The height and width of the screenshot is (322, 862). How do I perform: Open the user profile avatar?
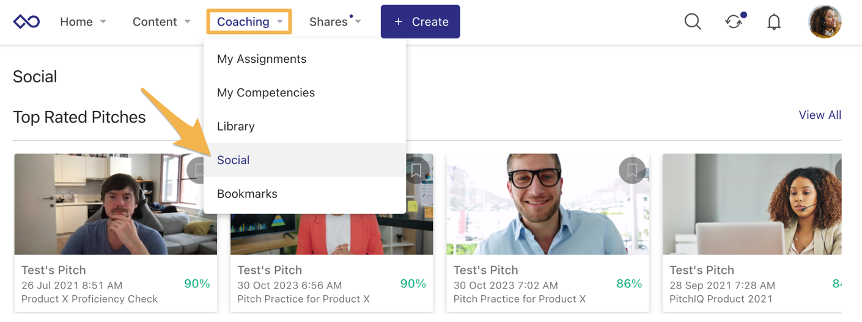tap(824, 22)
